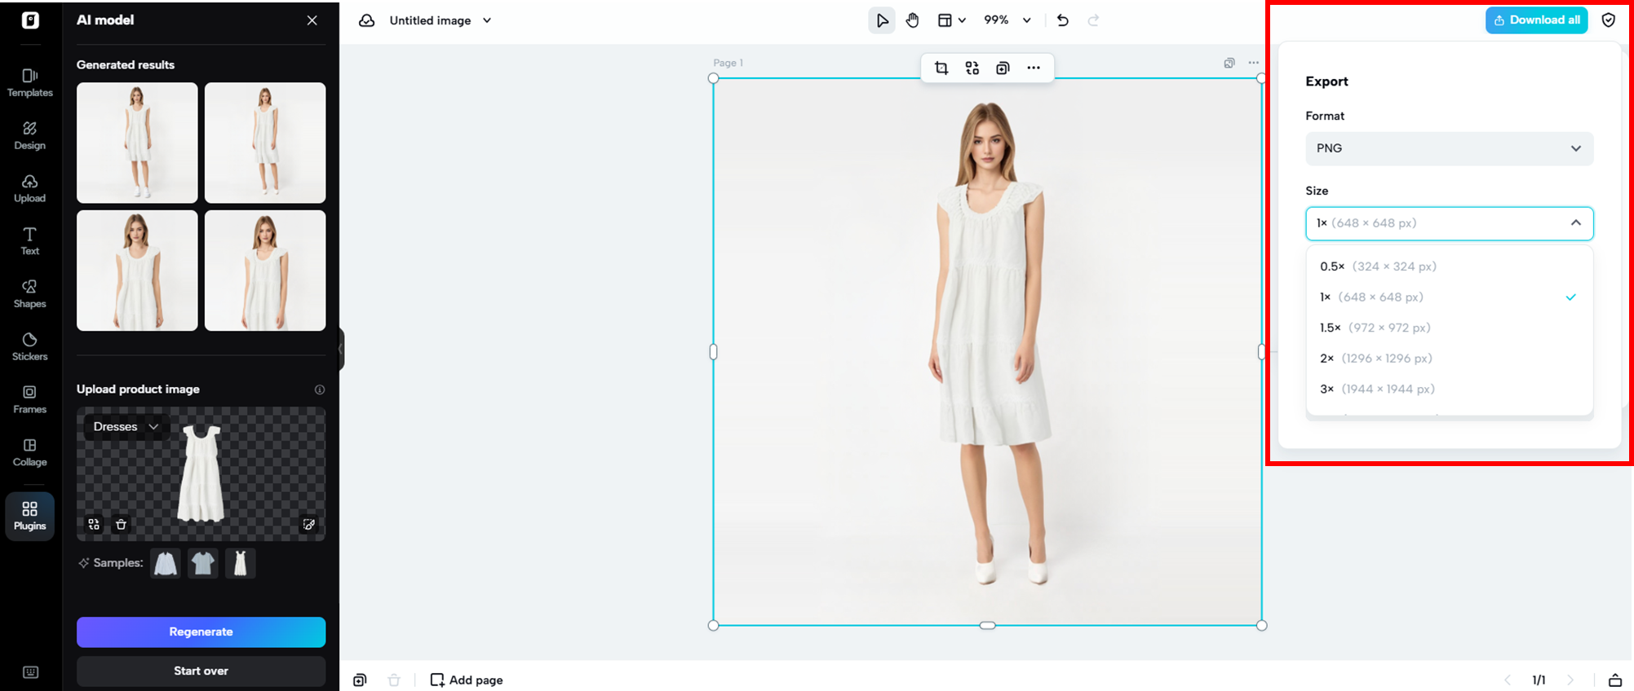Viewport: 1634px width, 691px height.
Task: Choose the t-shirt sample garment
Action: [203, 563]
